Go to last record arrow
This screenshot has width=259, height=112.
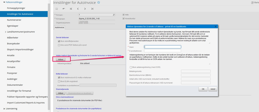[92, 9]
